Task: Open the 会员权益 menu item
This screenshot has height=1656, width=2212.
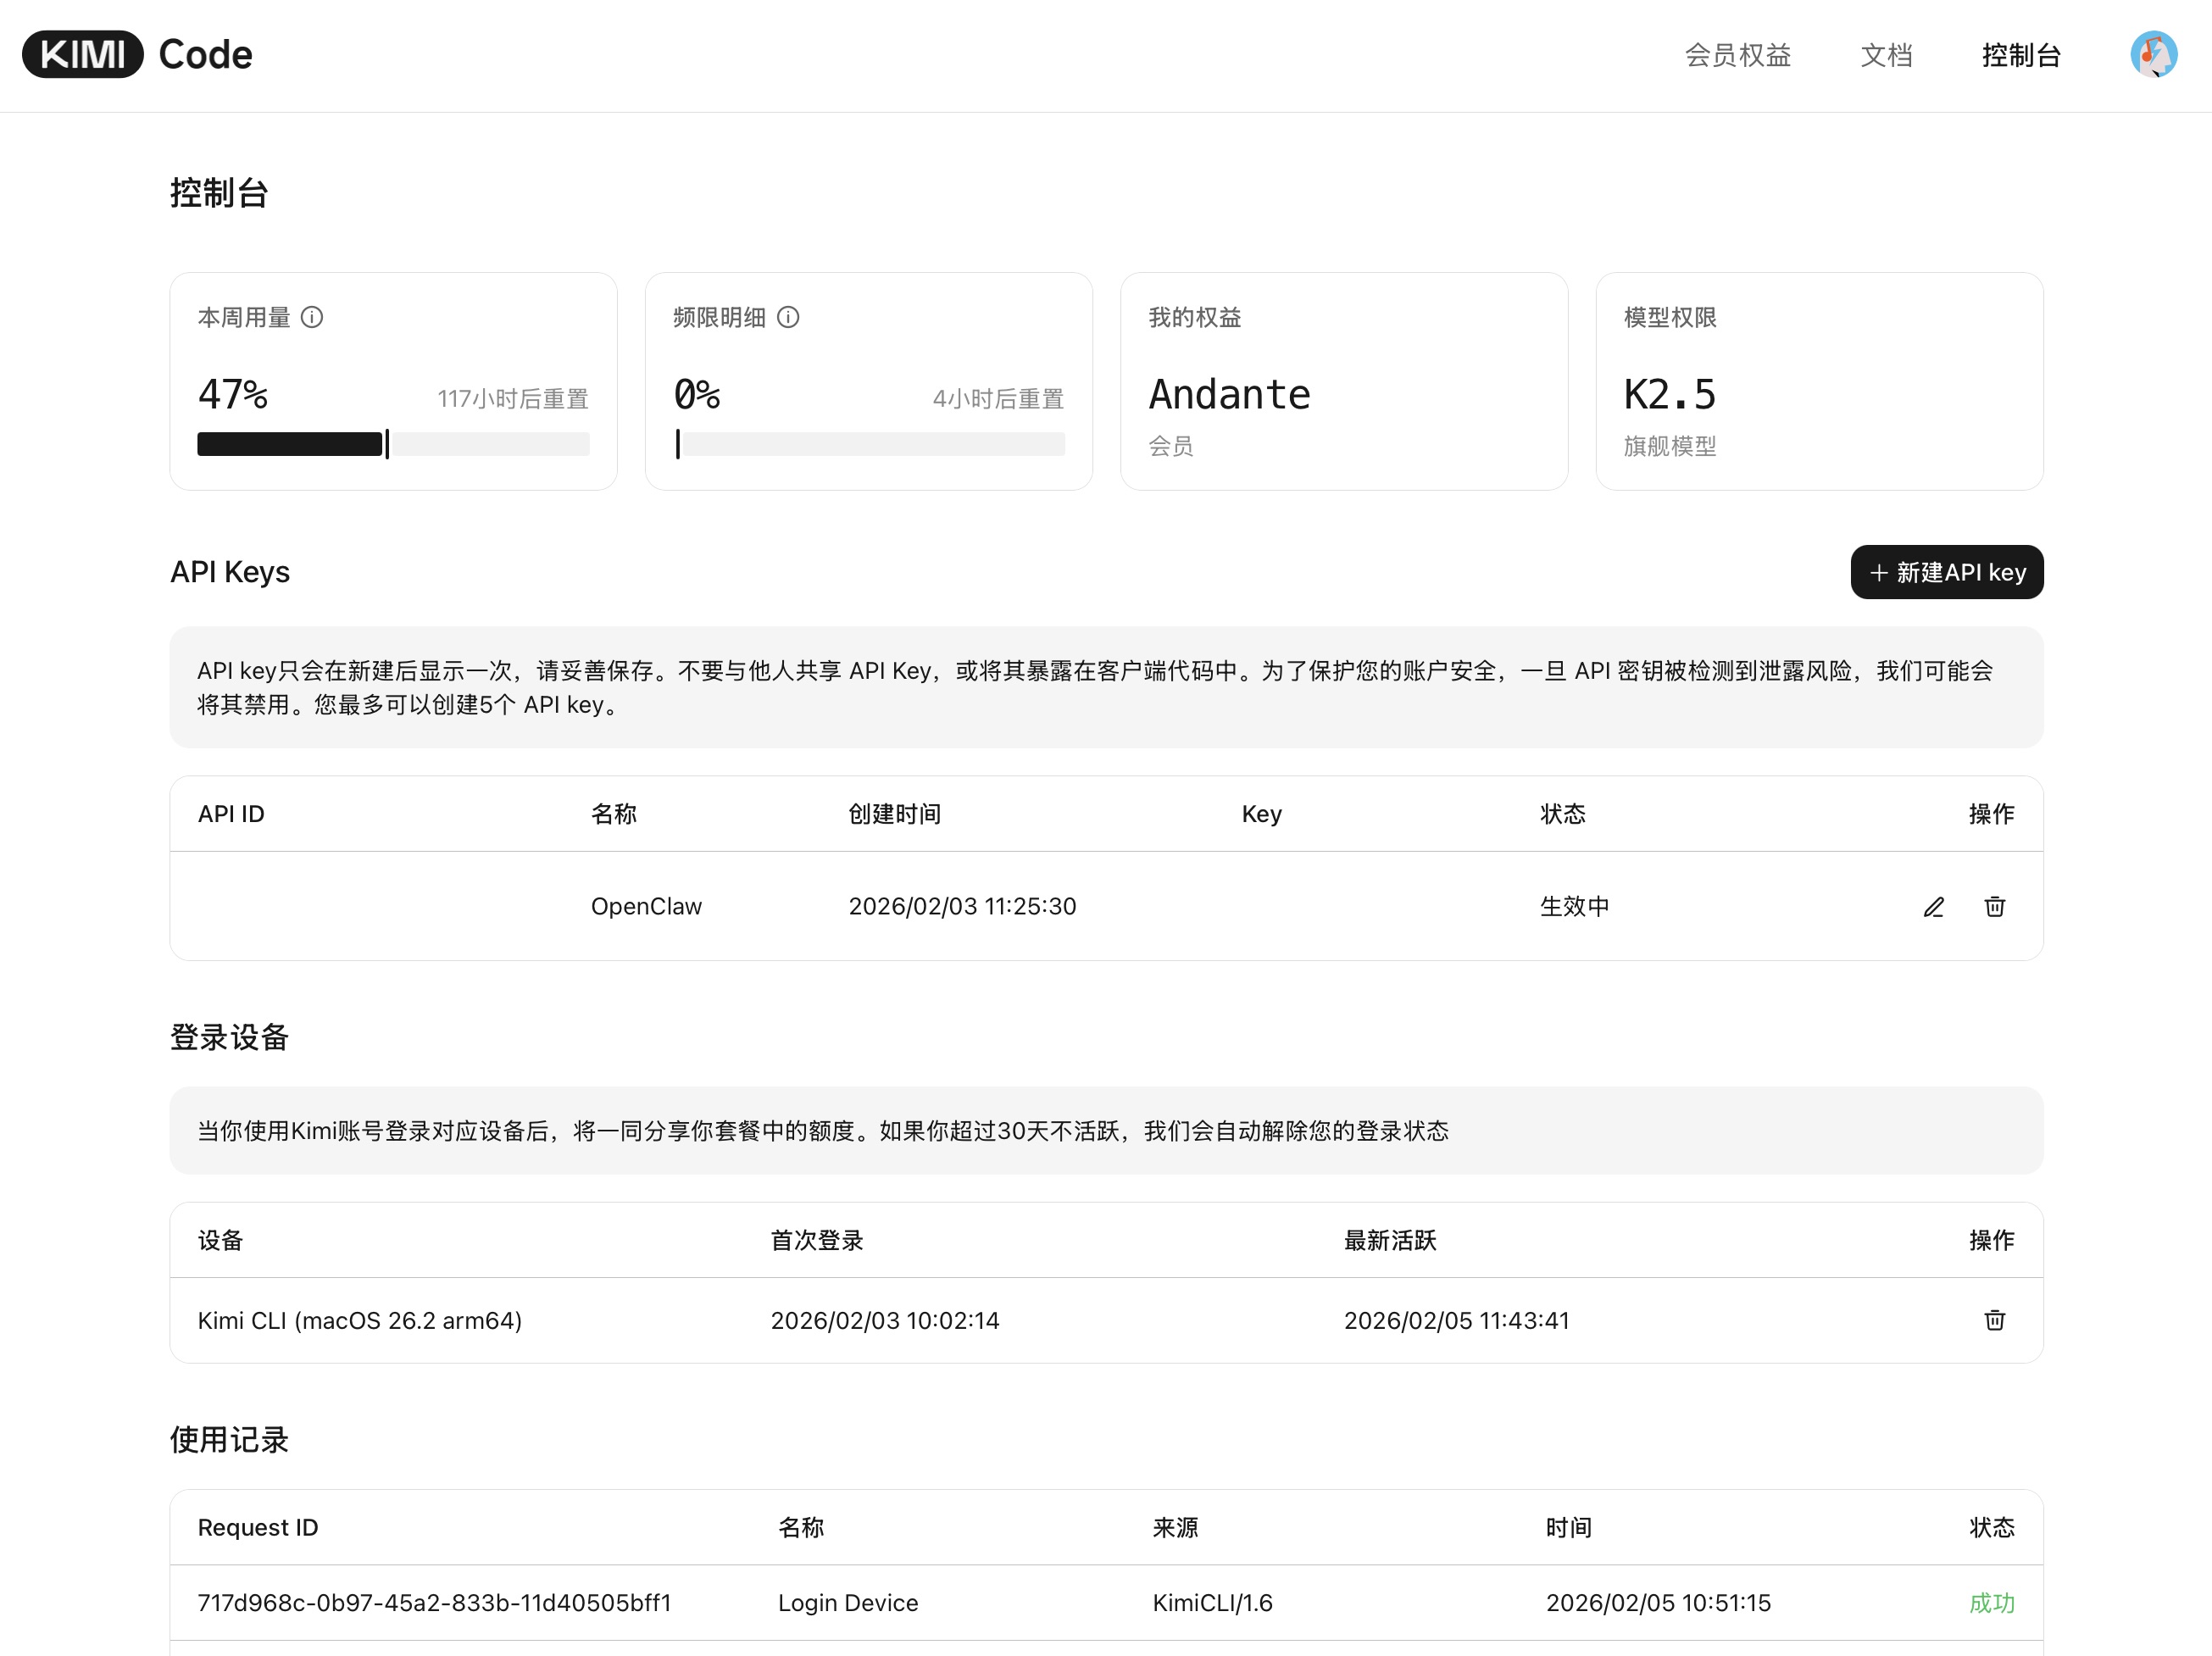Action: (1737, 55)
